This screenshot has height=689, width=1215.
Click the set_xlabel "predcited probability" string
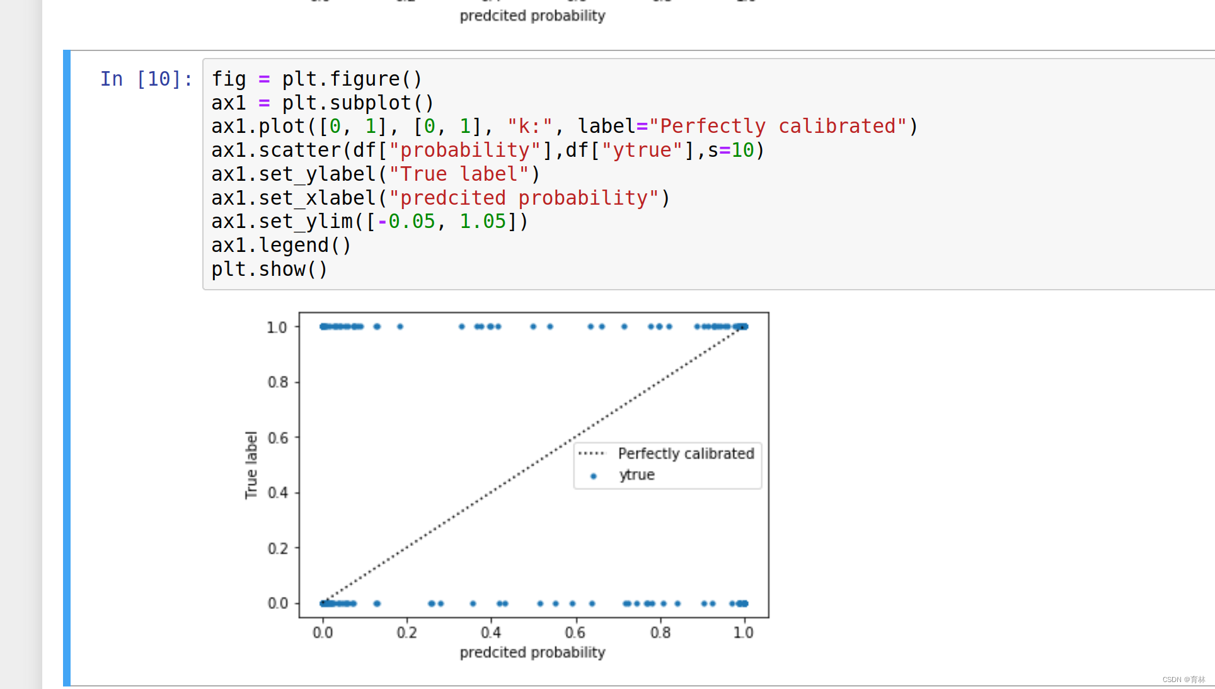tap(523, 198)
